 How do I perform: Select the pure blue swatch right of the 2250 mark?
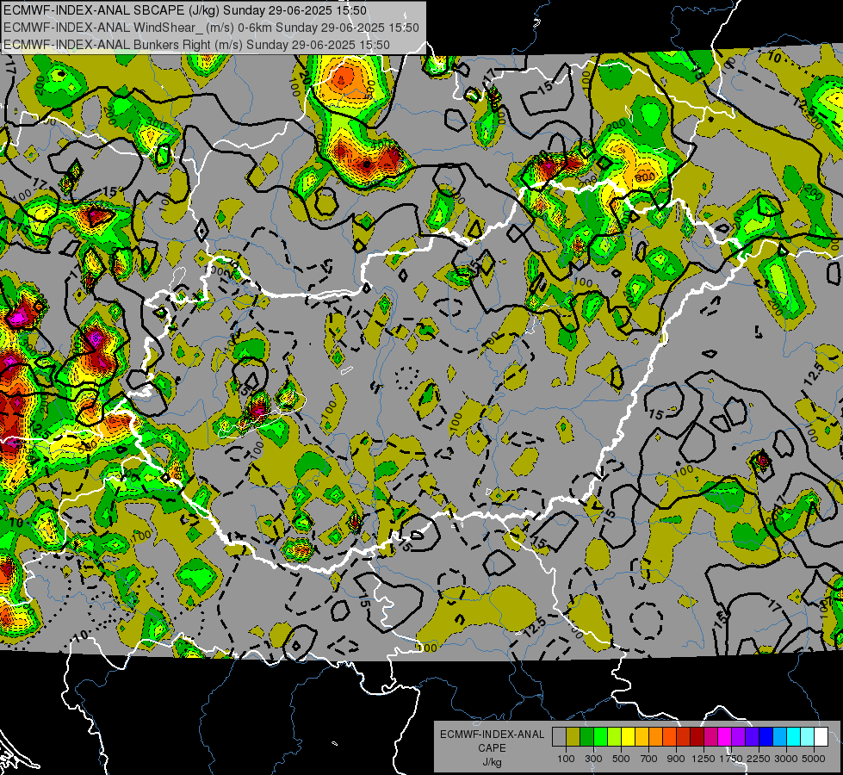[766, 737]
